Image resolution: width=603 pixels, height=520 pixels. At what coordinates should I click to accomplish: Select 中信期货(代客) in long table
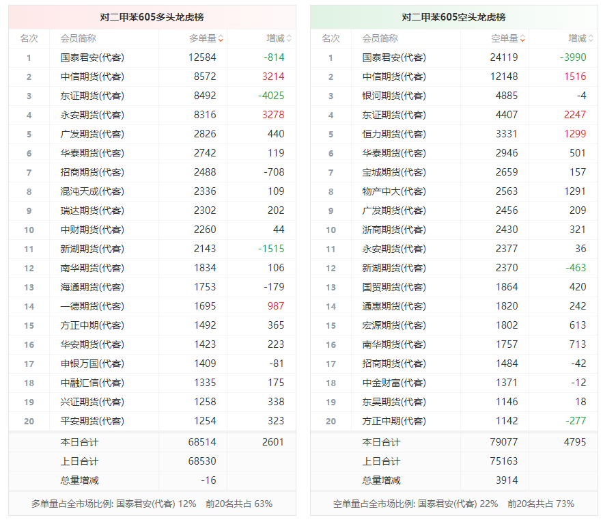[92, 77]
